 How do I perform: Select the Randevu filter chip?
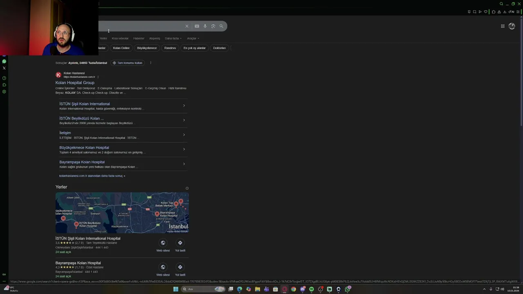170,48
